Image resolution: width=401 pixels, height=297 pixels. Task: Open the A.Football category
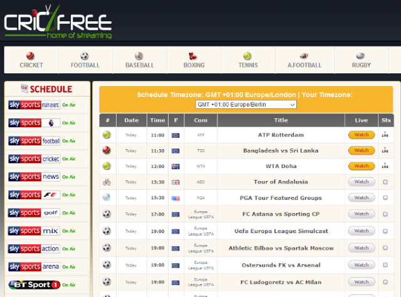pyautogui.click(x=305, y=60)
